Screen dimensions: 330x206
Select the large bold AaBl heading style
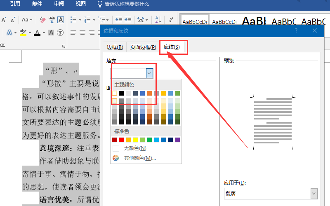[254, 21]
